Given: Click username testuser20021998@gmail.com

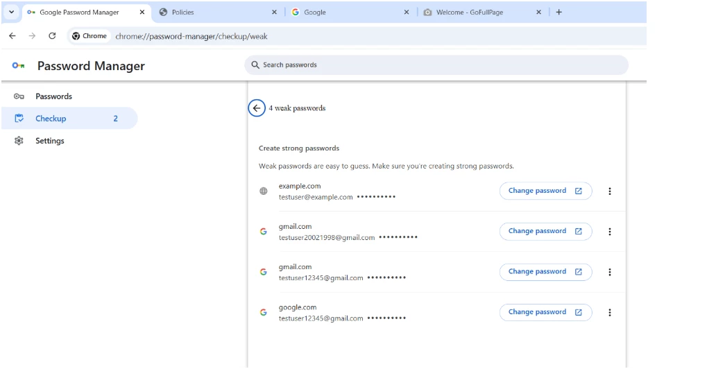Looking at the screenshot, I should point(327,237).
